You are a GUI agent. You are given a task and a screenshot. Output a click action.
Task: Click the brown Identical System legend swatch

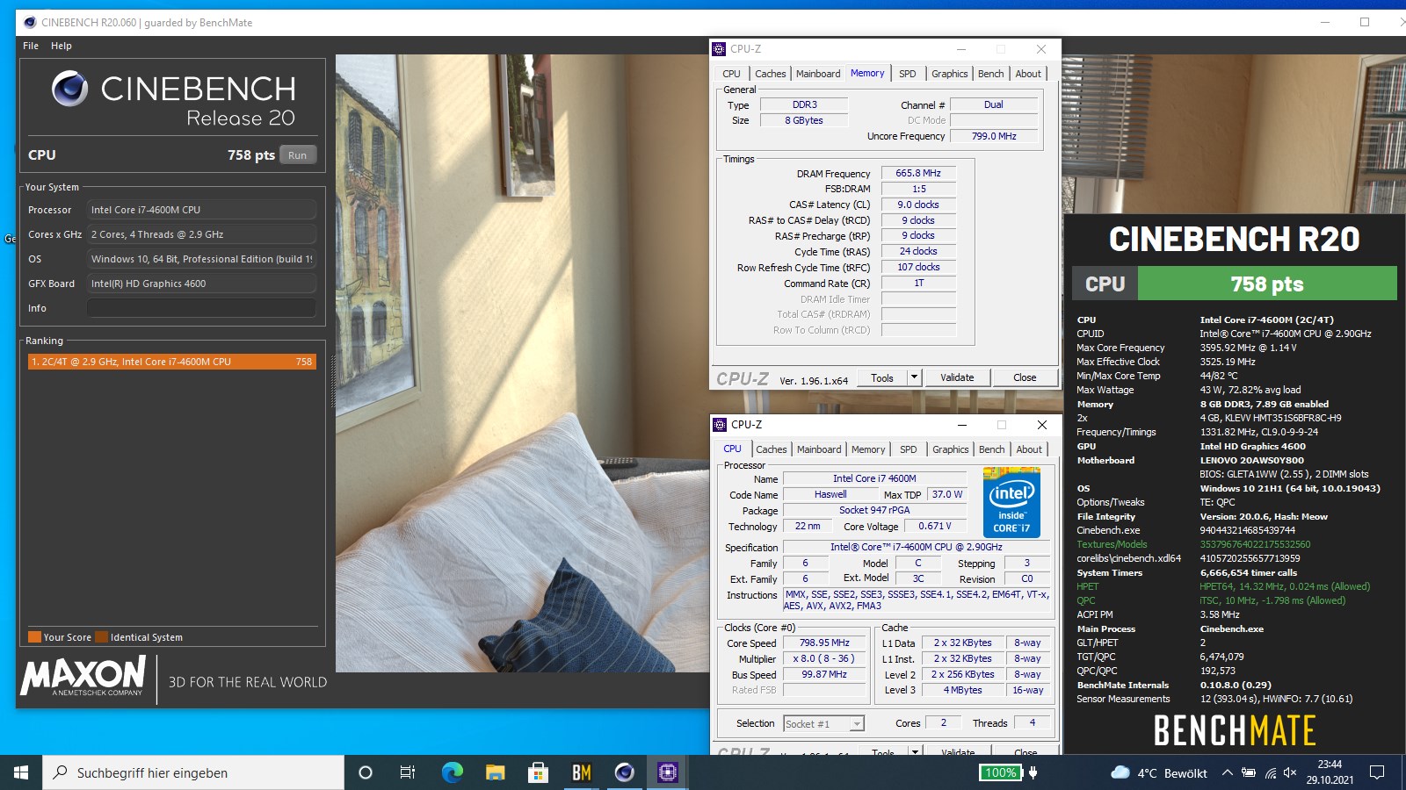pyautogui.click(x=102, y=637)
